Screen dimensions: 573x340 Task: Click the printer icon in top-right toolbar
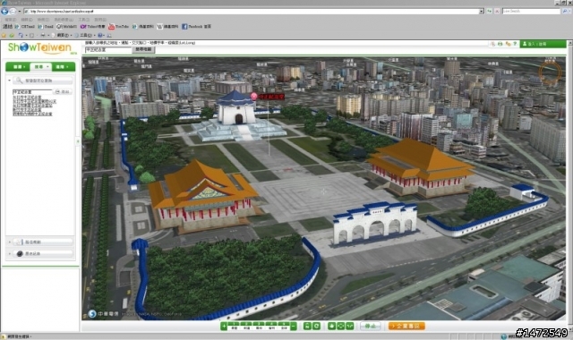click(x=500, y=44)
